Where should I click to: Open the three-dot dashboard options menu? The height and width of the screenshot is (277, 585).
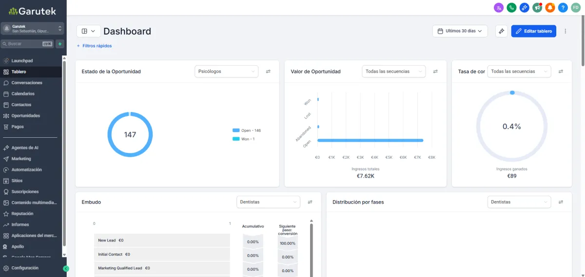coord(565,31)
